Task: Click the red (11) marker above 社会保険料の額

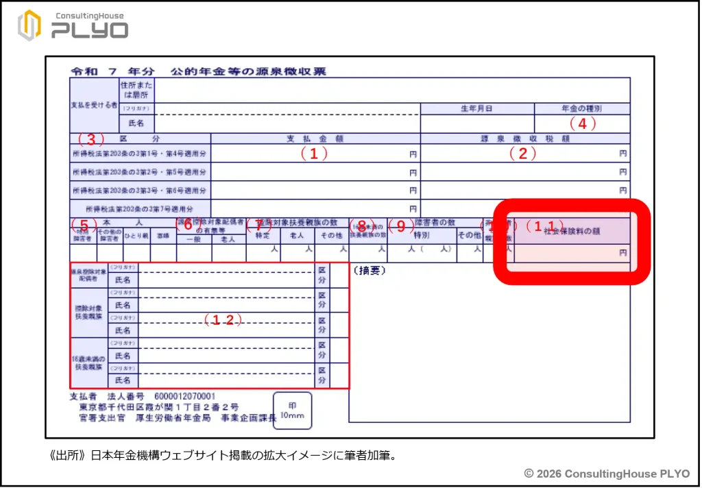Action: tap(544, 225)
